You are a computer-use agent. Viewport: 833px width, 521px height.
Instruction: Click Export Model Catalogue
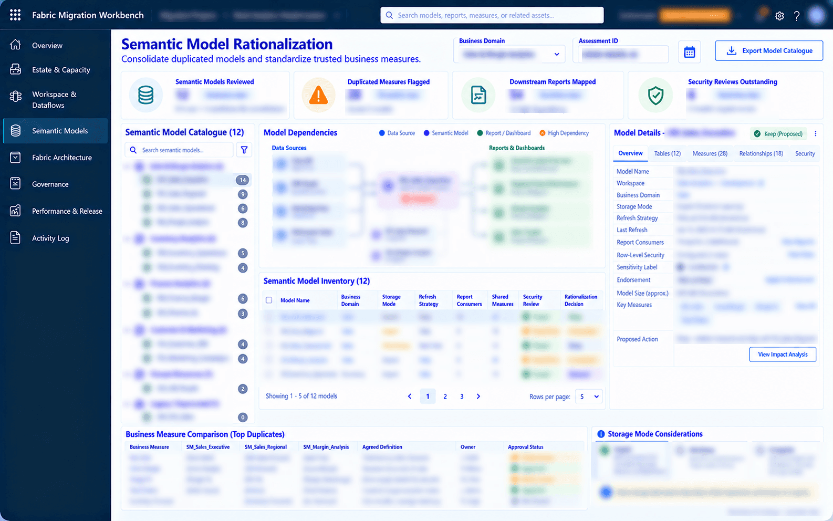click(769, 51)
